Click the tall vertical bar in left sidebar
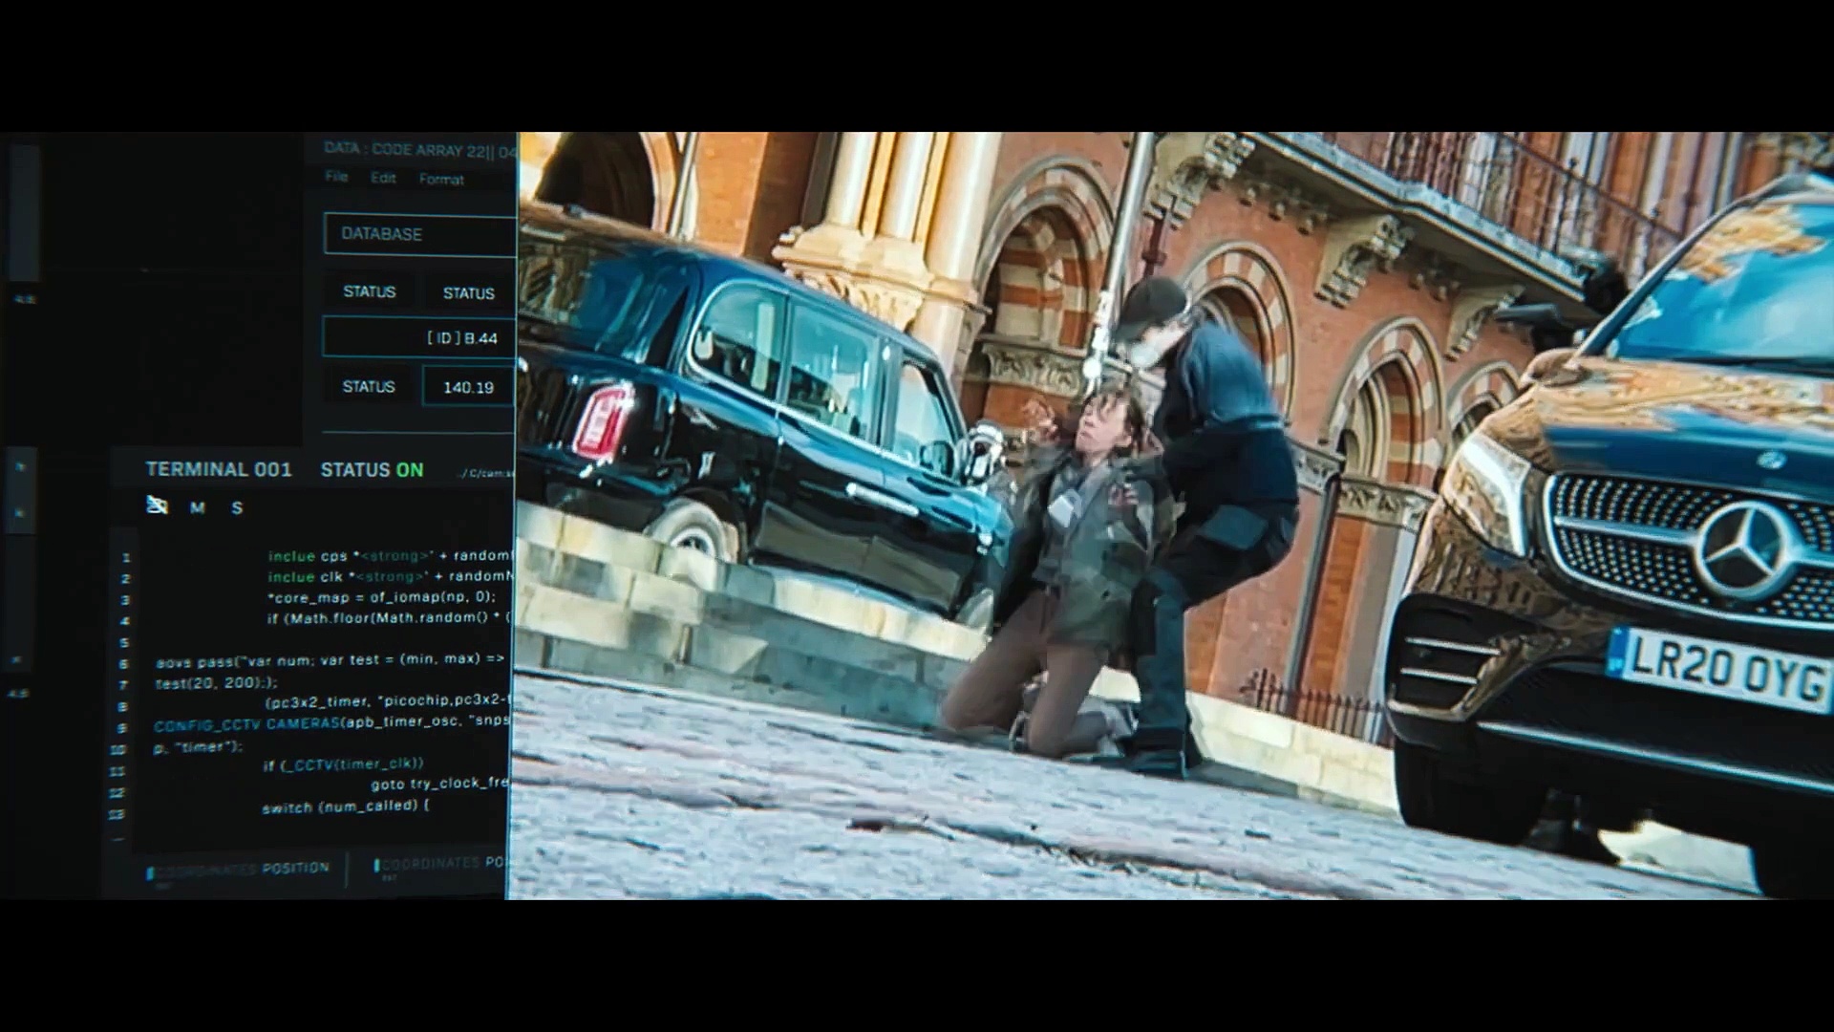 coord(24,212)
